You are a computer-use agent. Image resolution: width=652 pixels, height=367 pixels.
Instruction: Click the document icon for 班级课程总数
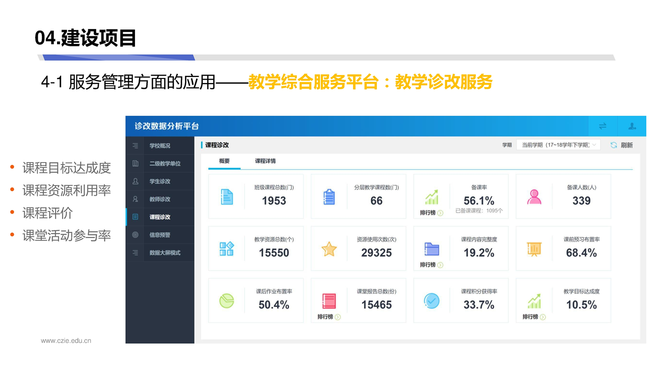[227, 197]
